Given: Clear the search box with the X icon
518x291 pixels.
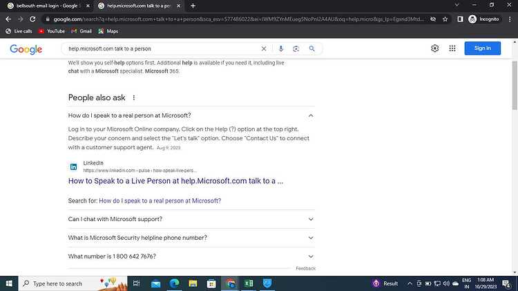Looking at the screenshot, I should coord(264,48).
